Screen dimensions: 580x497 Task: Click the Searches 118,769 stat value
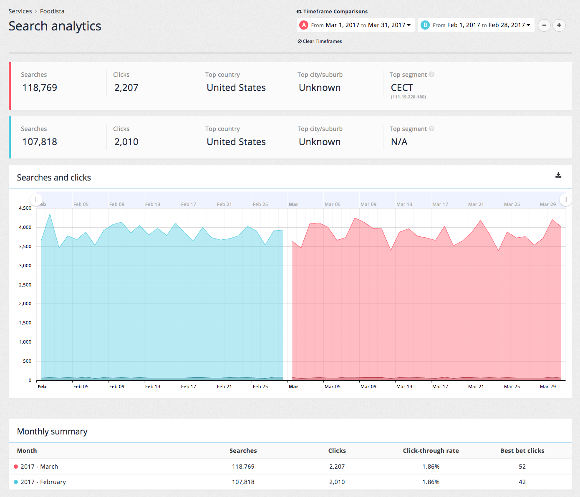pos(39,88)
